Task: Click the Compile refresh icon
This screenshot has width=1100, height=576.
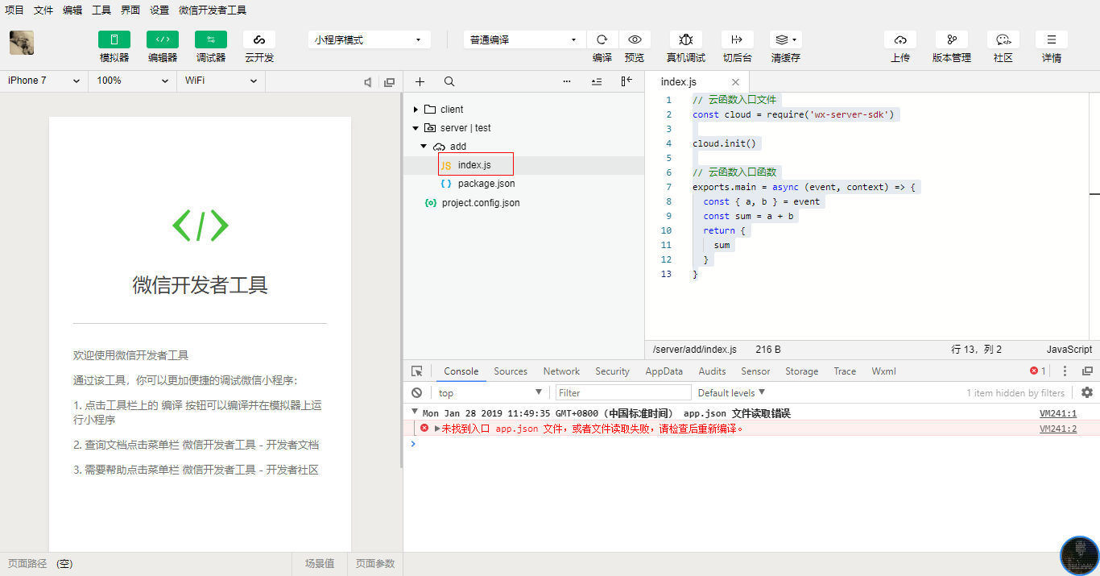Action: (602, 39)
